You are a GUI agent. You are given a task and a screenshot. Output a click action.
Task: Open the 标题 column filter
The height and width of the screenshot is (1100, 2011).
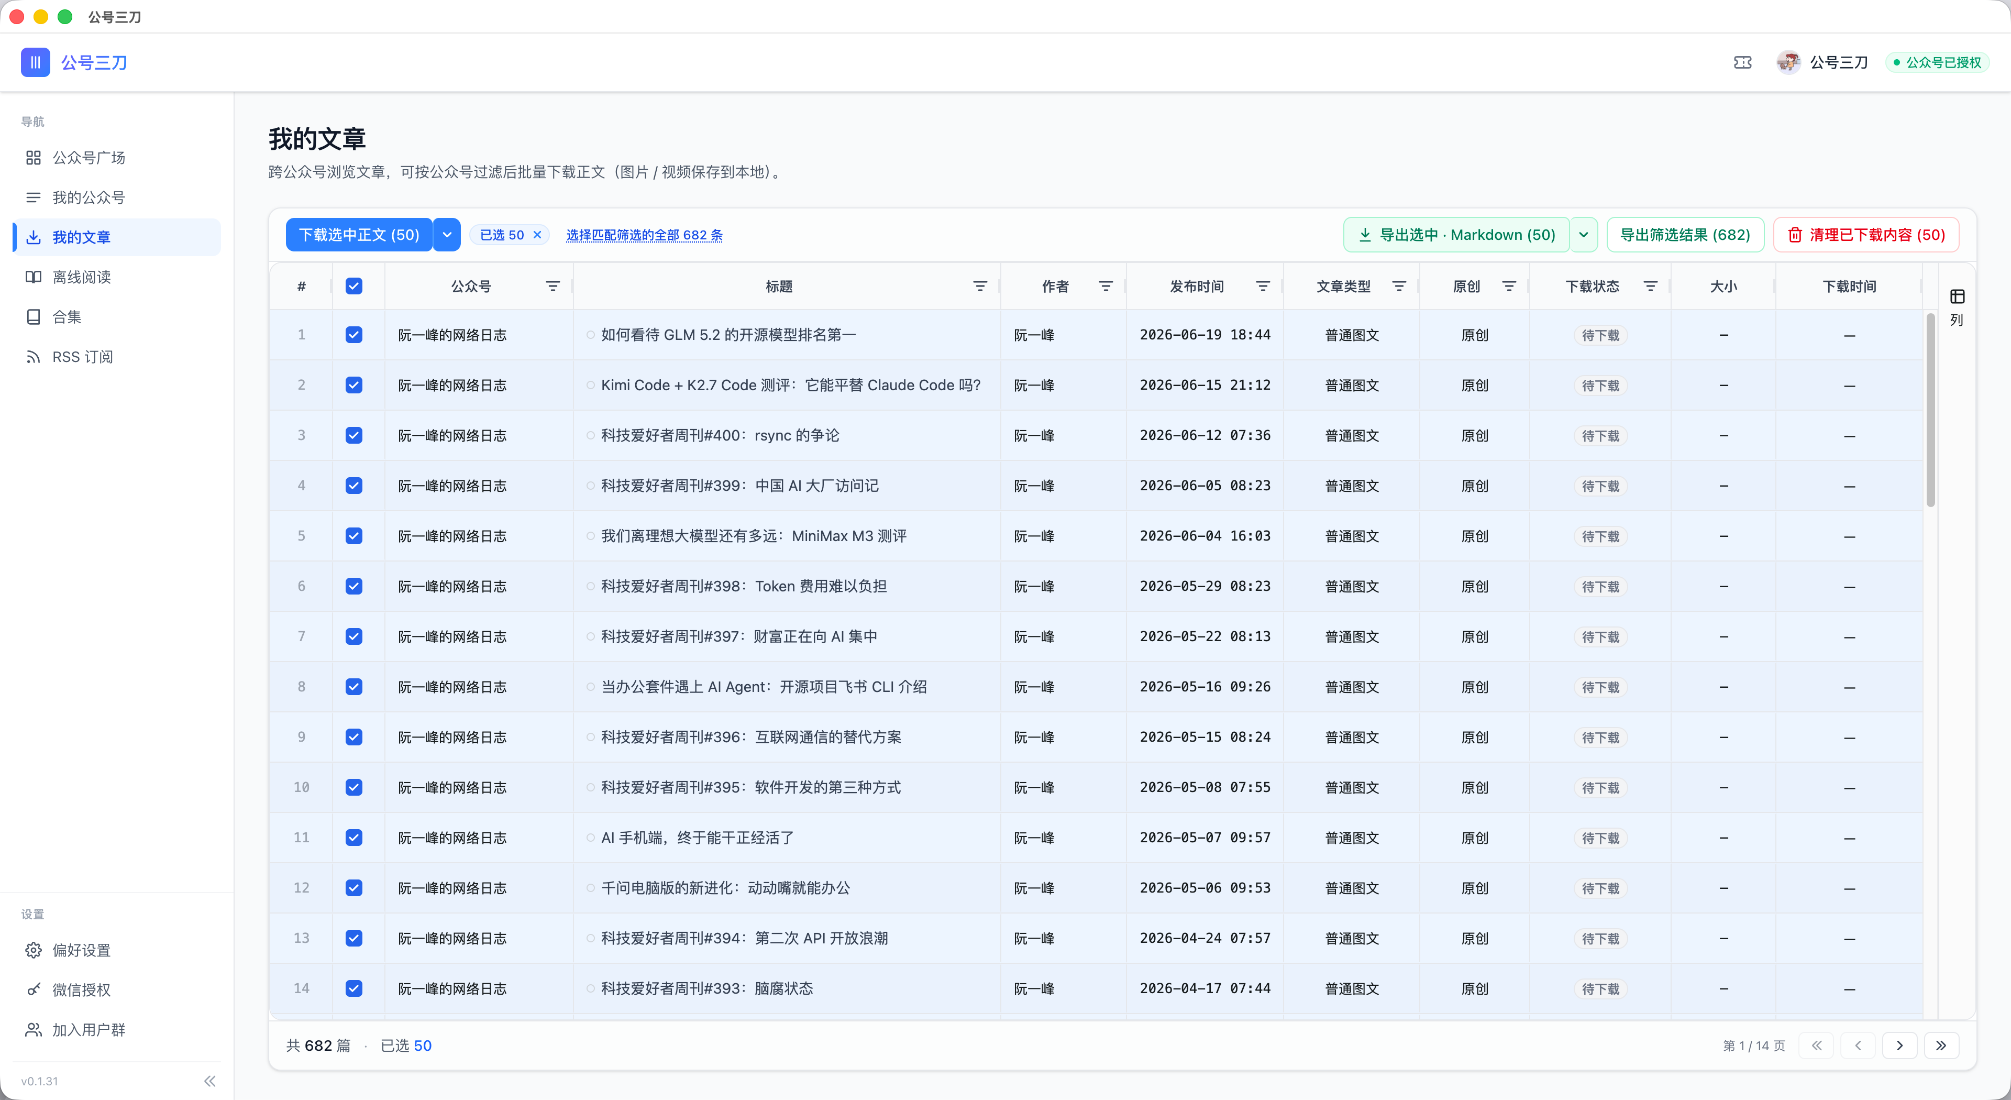coord(980,287)
